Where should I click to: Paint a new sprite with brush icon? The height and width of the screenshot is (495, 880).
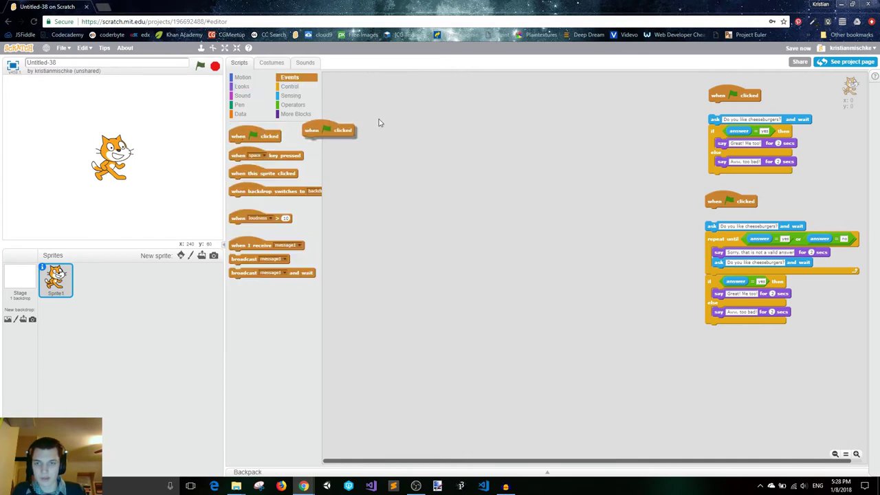coord(191,256)
